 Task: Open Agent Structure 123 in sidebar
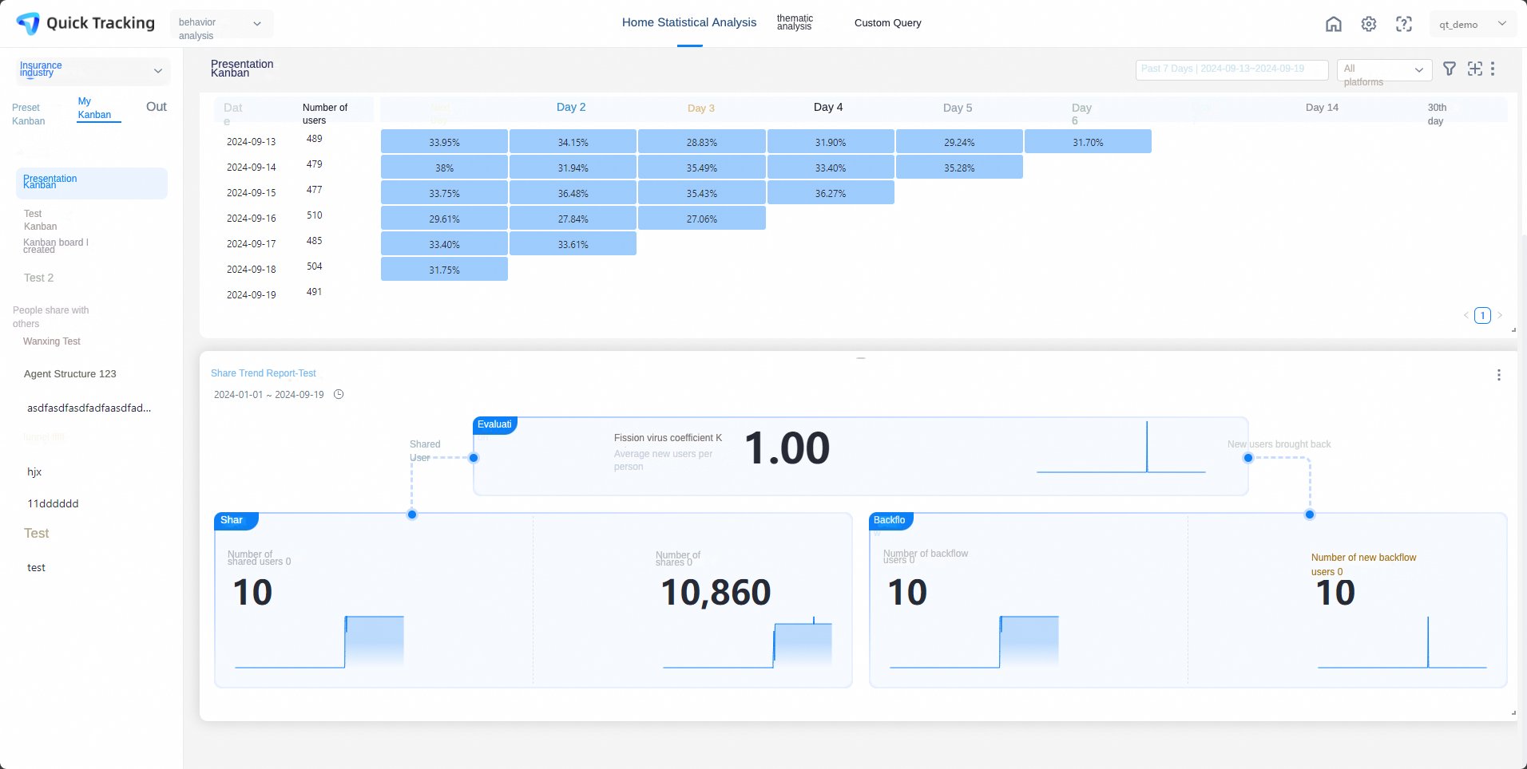click(70, 374)
